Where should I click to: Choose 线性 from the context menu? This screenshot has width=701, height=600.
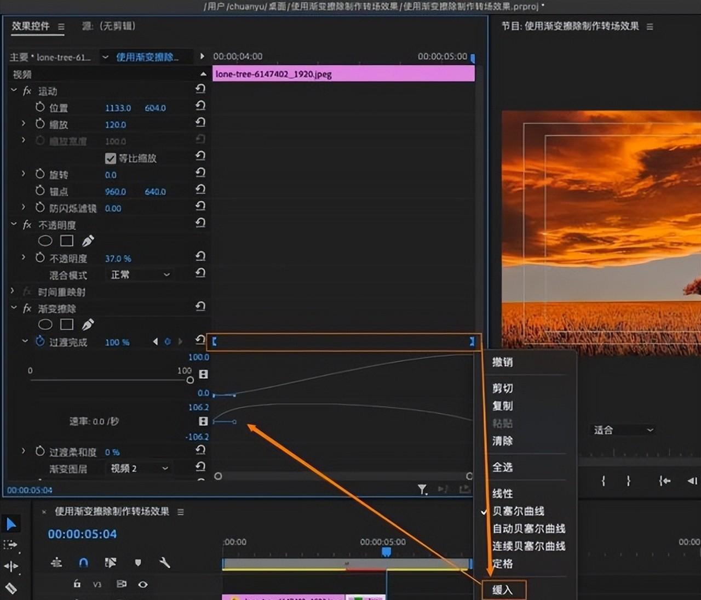502,494
